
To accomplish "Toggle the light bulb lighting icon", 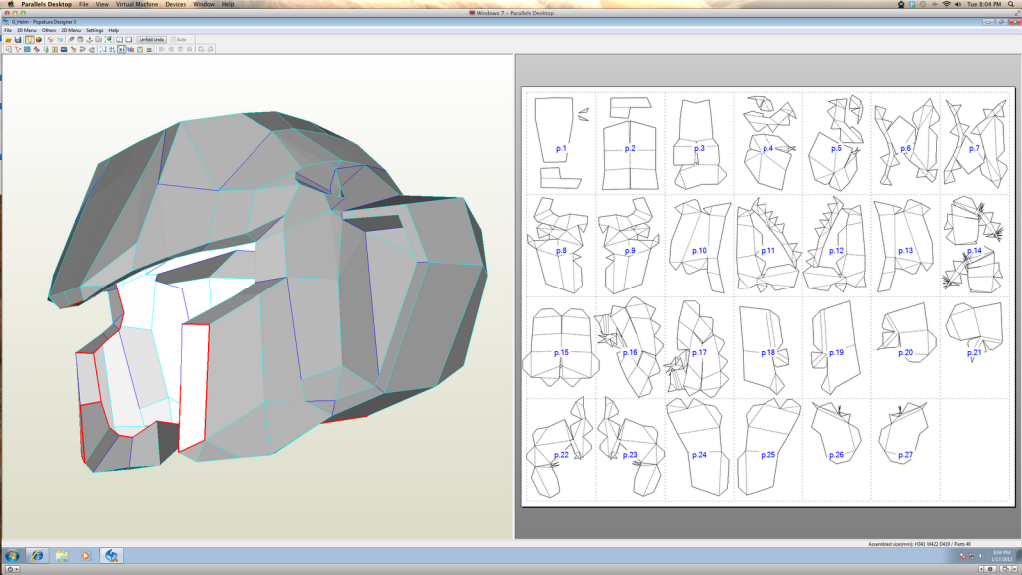I will point(29,40).
